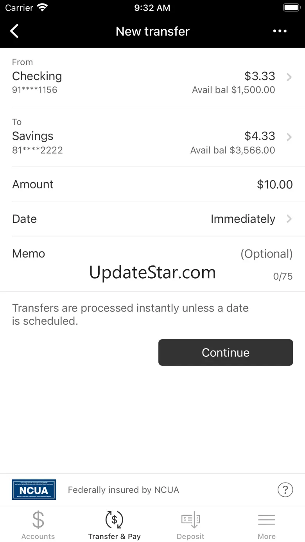Open the Date Immediately chevron
The height and width of the screenshot is (542, 305).
coord(289,219)
